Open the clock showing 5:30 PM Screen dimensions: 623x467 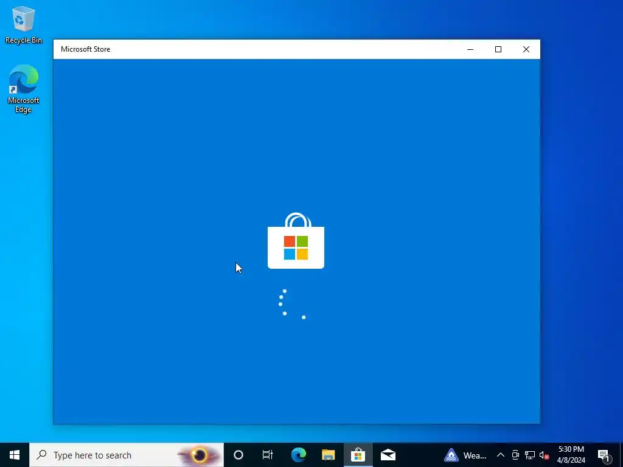(x=571, y=455)
